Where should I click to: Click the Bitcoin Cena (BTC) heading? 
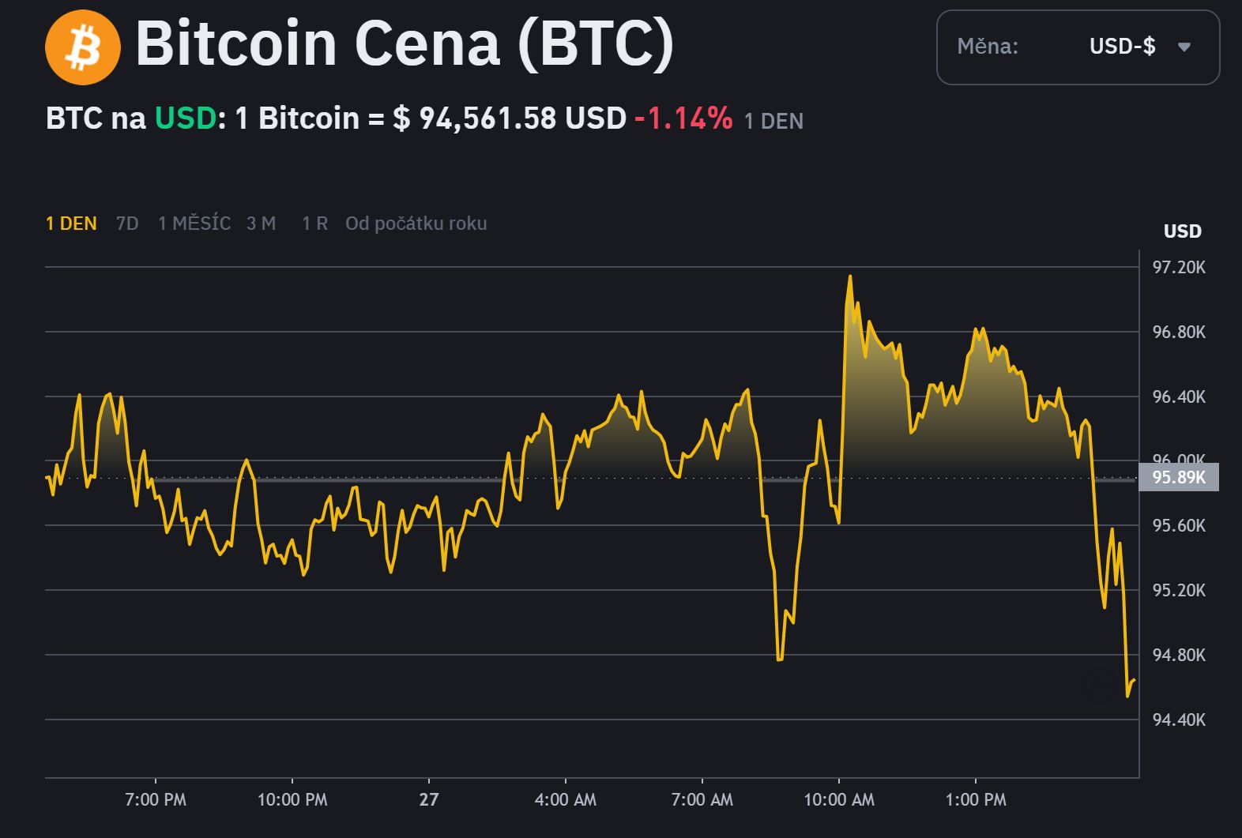pyautogui.click(x=405, y=43)
